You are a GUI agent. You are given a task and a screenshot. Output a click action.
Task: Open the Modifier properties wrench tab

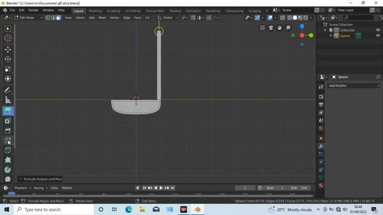tap(321, 146)
